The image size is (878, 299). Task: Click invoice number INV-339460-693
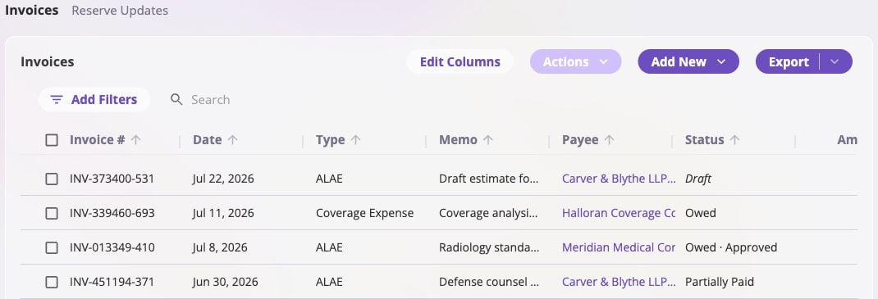click(x=112, y=213)
